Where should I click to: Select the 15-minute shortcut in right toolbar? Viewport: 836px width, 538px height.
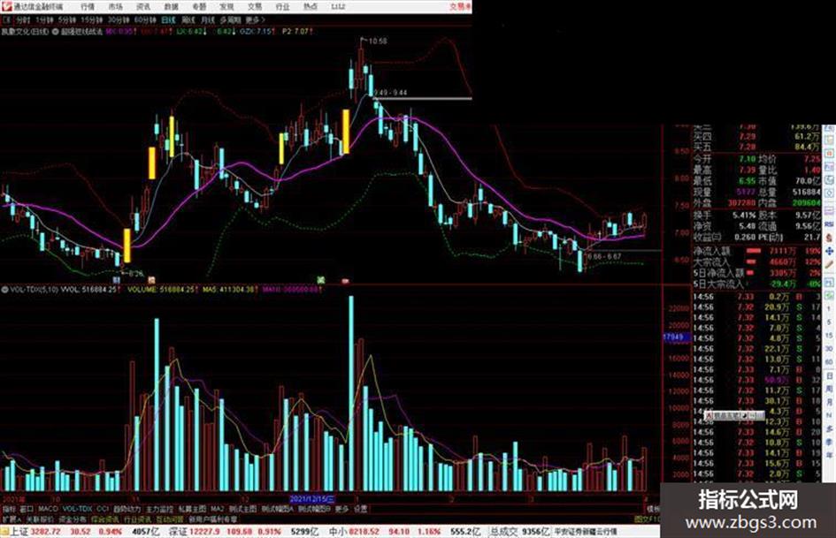pos(829,336)
